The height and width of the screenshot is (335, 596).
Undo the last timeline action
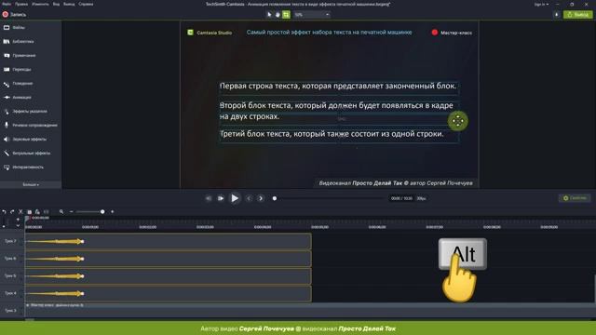[4, 211]
